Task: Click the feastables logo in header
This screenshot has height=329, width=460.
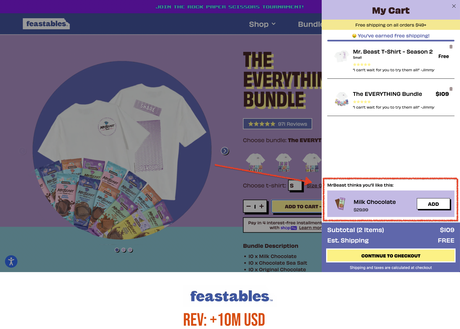Action: pos(46,24)
